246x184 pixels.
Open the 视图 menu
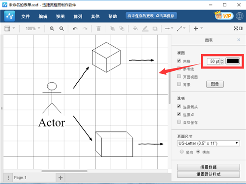click(61, 16)
